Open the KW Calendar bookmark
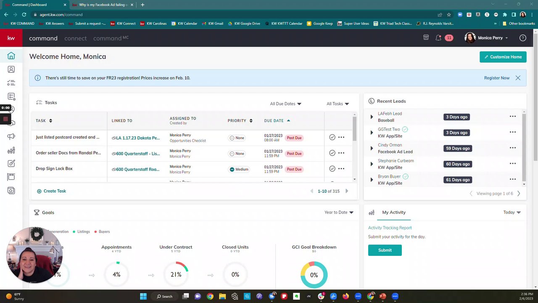 click(x=184, y=24)
